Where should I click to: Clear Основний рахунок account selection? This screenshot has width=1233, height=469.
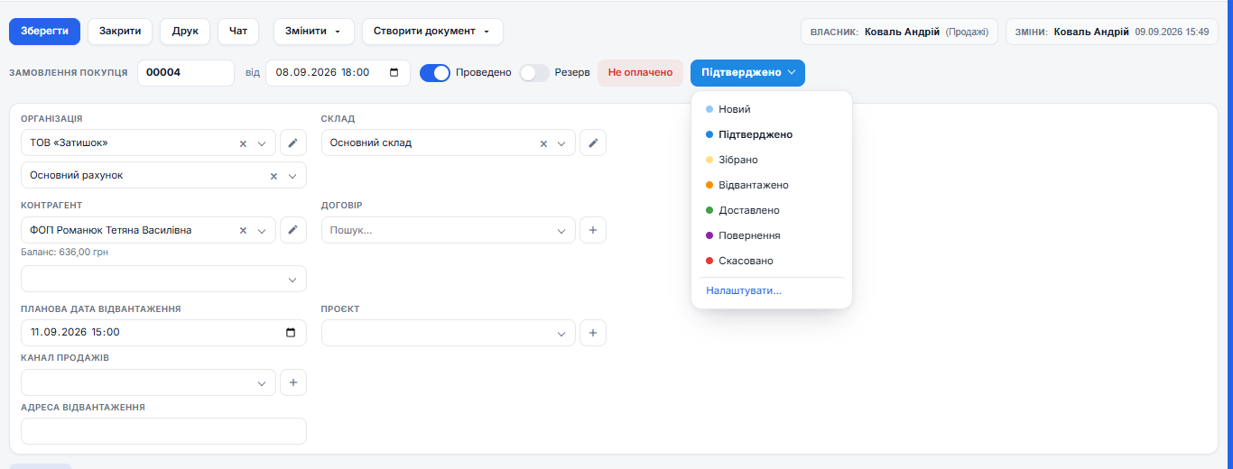(x=273, y=176)
